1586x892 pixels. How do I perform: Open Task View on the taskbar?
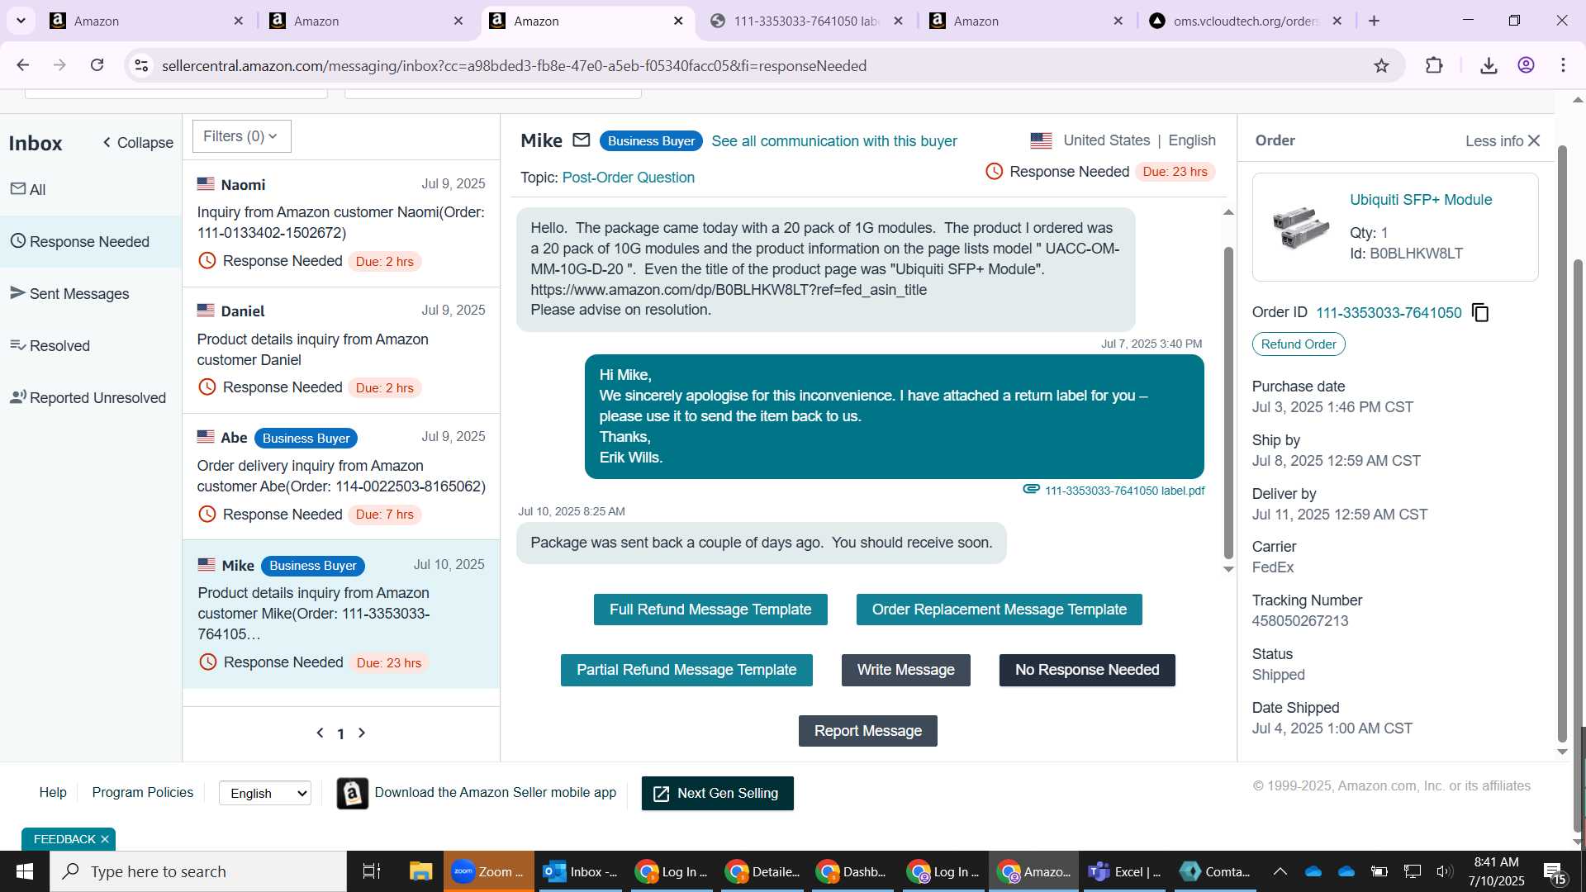pyautogui.click(x=372, y=871)
